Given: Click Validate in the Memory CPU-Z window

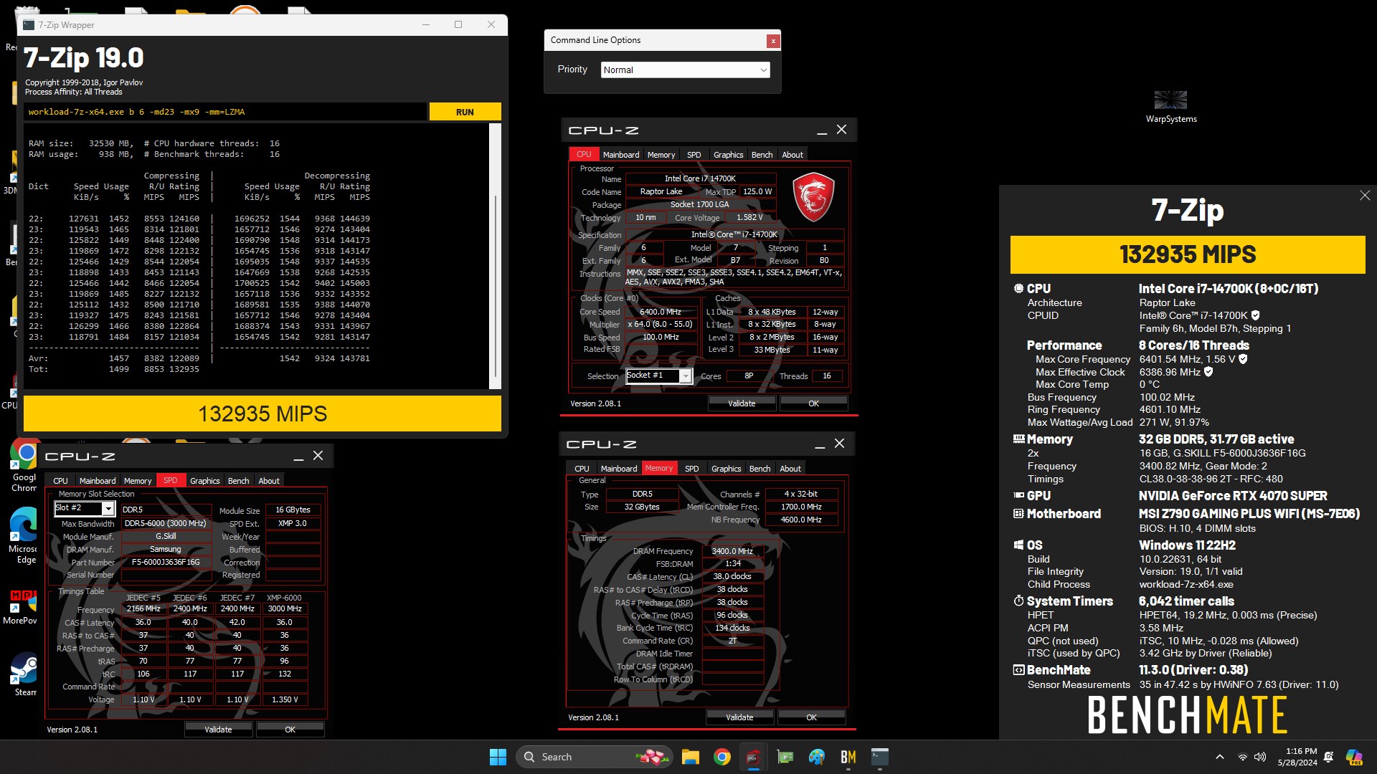Looking at the screenshot, I should (739, 717).
